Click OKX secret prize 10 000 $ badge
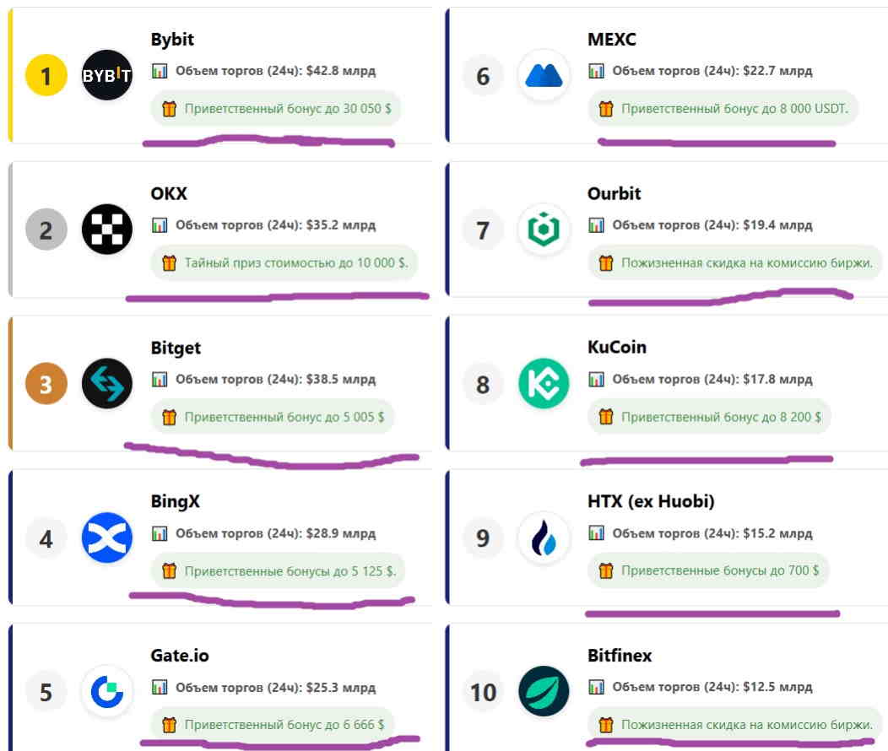The height and width of the screenshot is (751, 888). pyautogui.click(x=285, y=263)
